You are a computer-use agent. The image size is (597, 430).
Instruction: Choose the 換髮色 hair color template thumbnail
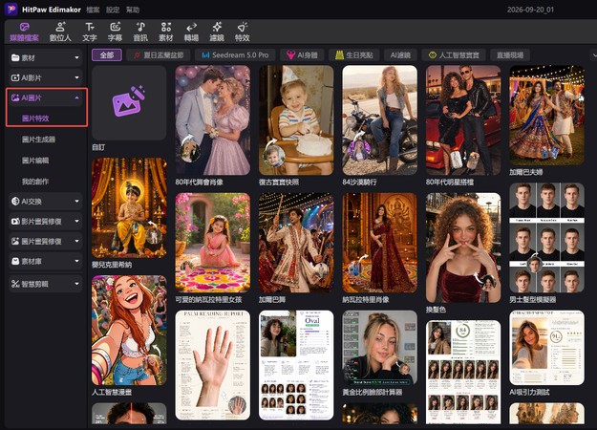463,247
